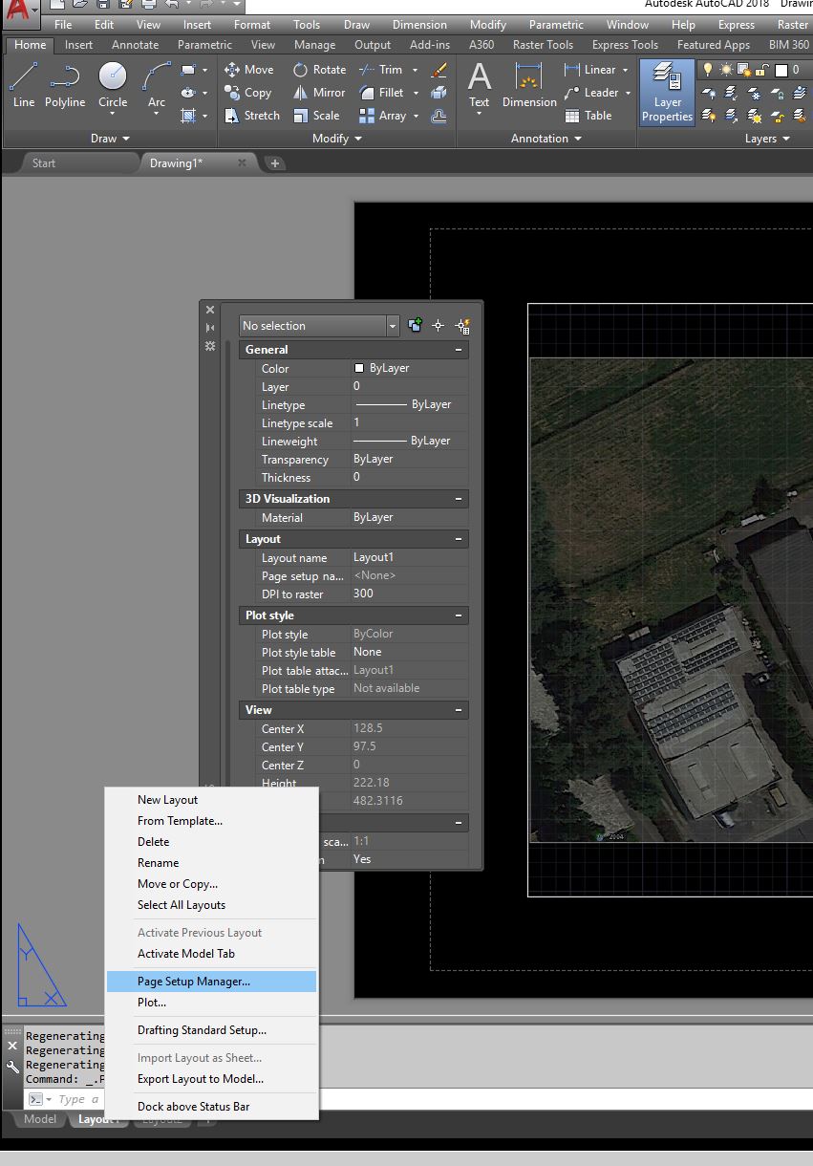
Task: Select the Rotate tool
Action: [319, 69]
